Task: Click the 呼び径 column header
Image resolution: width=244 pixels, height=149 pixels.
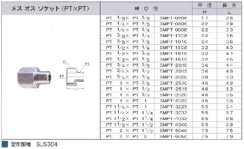Action: pyautogui.click(x=146, y=9)
